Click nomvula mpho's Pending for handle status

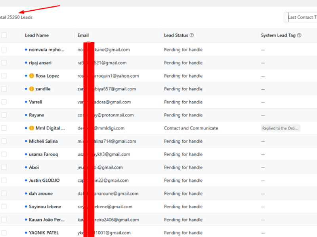pos(183,50)
